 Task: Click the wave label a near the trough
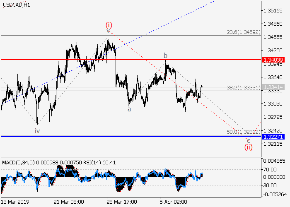(129, 109)
